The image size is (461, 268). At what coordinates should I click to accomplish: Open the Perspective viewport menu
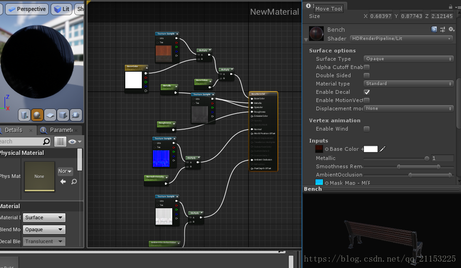[27, 9]
